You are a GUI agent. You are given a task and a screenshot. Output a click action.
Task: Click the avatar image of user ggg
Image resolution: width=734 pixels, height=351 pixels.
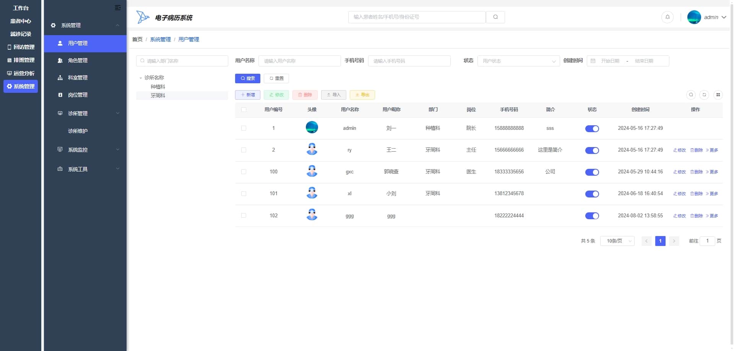coord(312,215)
